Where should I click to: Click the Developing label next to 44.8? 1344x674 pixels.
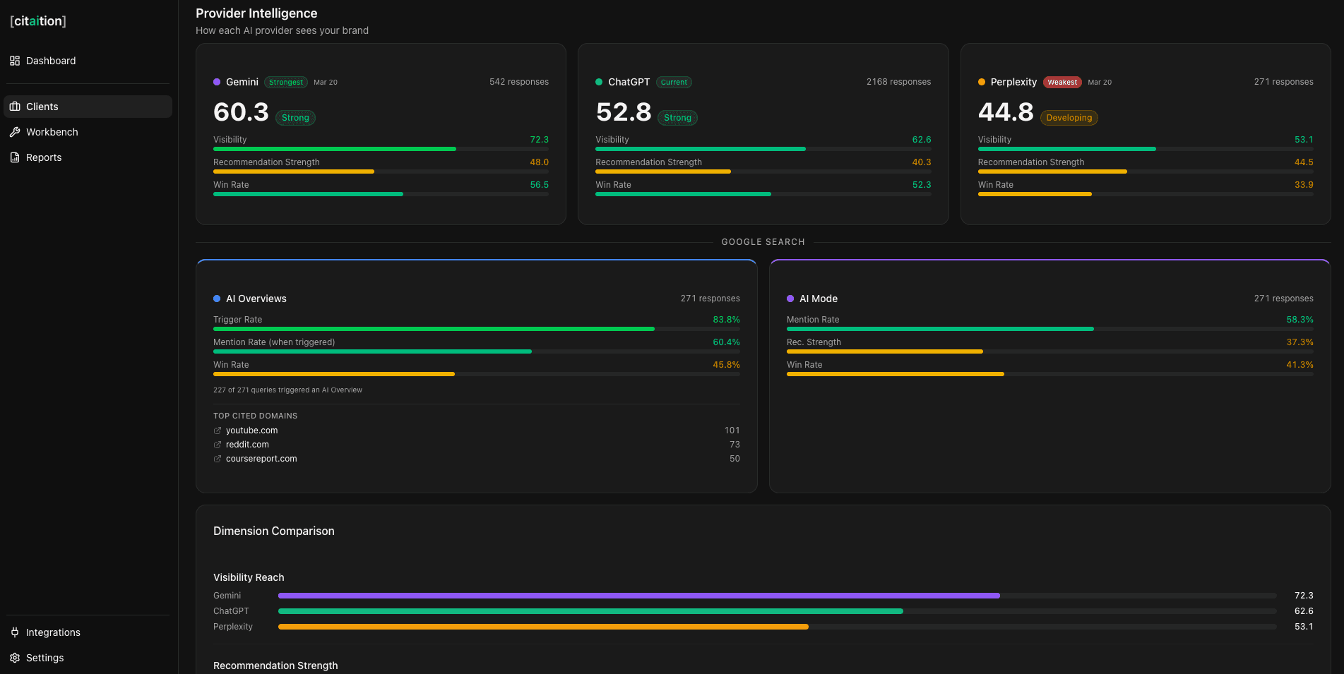coord(1069,118)
